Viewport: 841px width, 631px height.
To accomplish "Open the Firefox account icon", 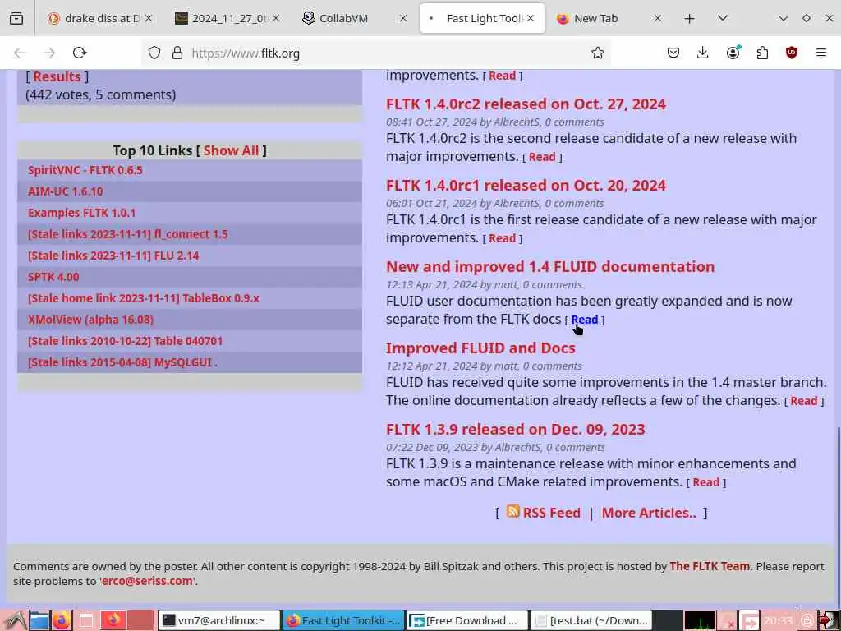I will coord(733,52).
